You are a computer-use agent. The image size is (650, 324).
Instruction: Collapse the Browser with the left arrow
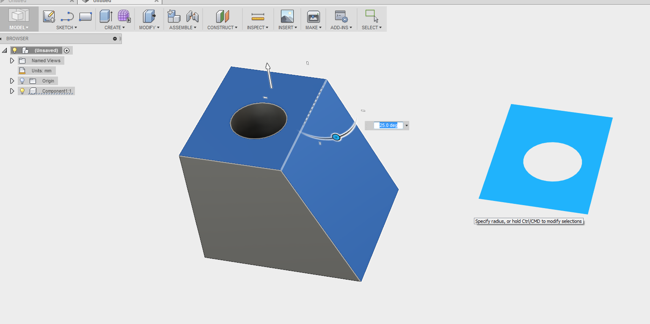point(1,38)
